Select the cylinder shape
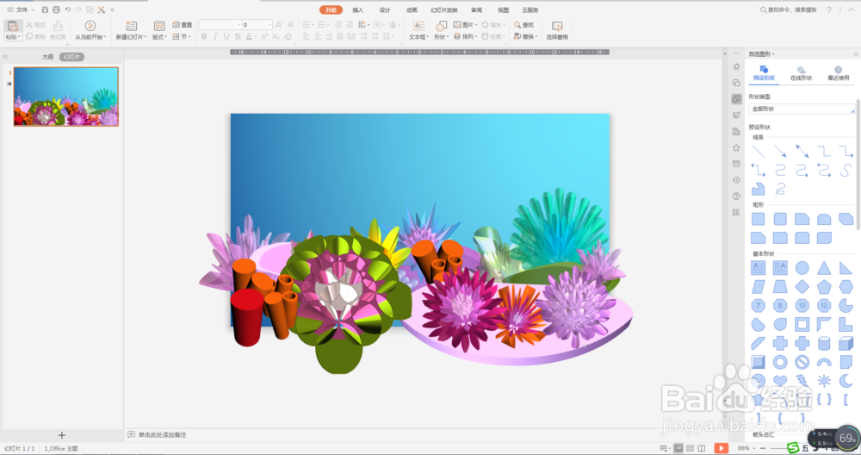The width and height of the screenshot is (861, 455). coord(824,344)
